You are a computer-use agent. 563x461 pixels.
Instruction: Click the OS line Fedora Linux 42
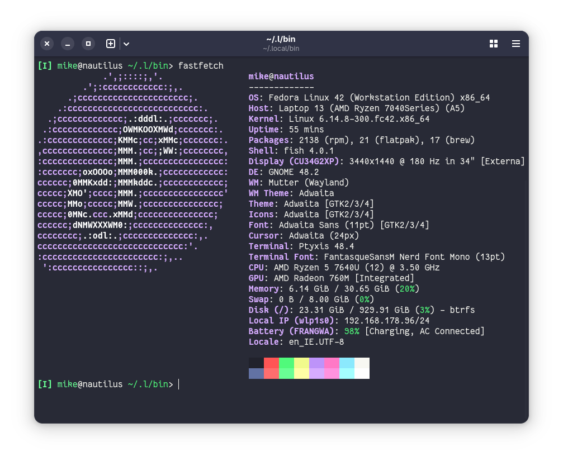coord(369,98)
